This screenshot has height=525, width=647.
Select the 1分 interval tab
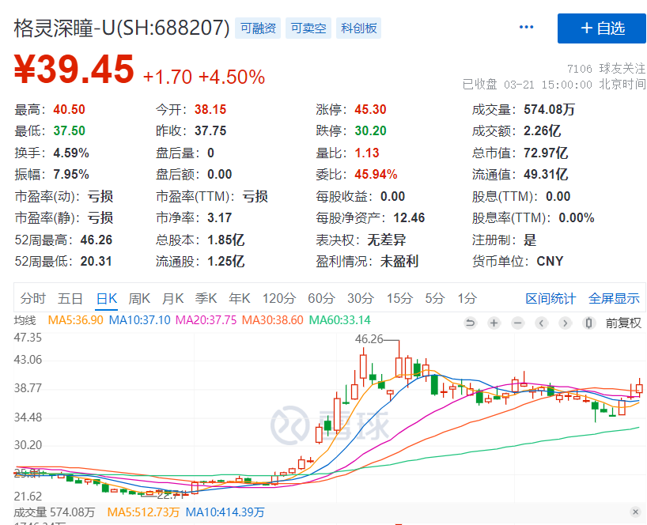[467, 298]
